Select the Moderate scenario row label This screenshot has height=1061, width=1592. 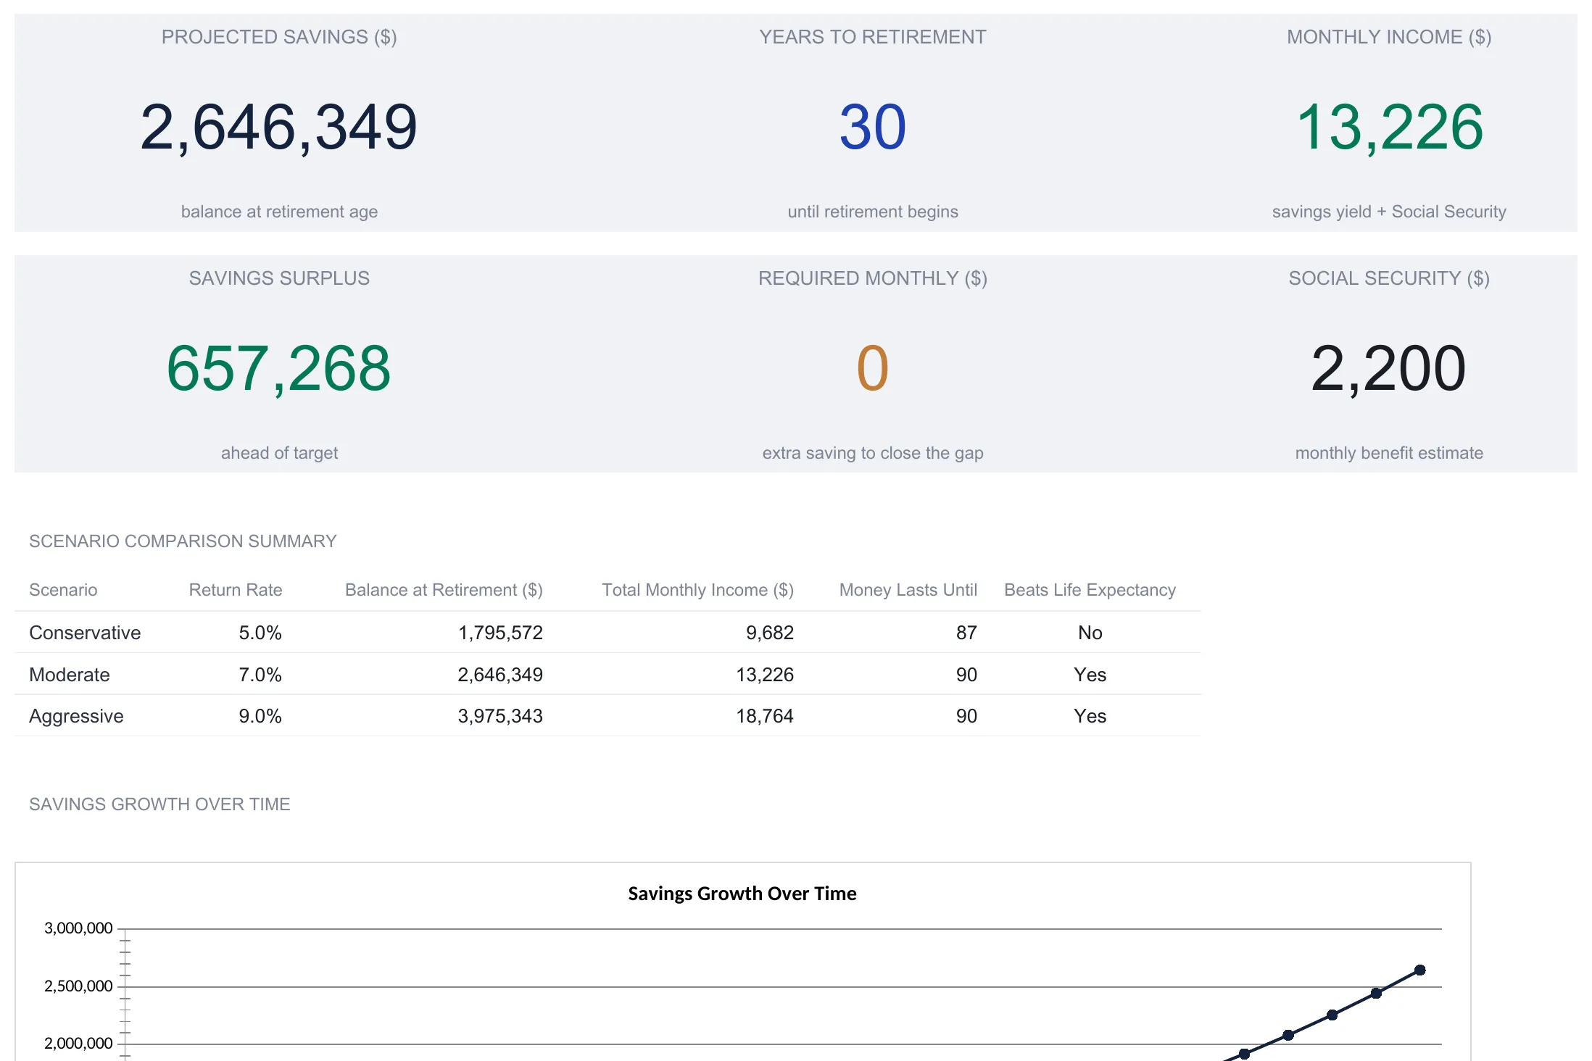70,675
